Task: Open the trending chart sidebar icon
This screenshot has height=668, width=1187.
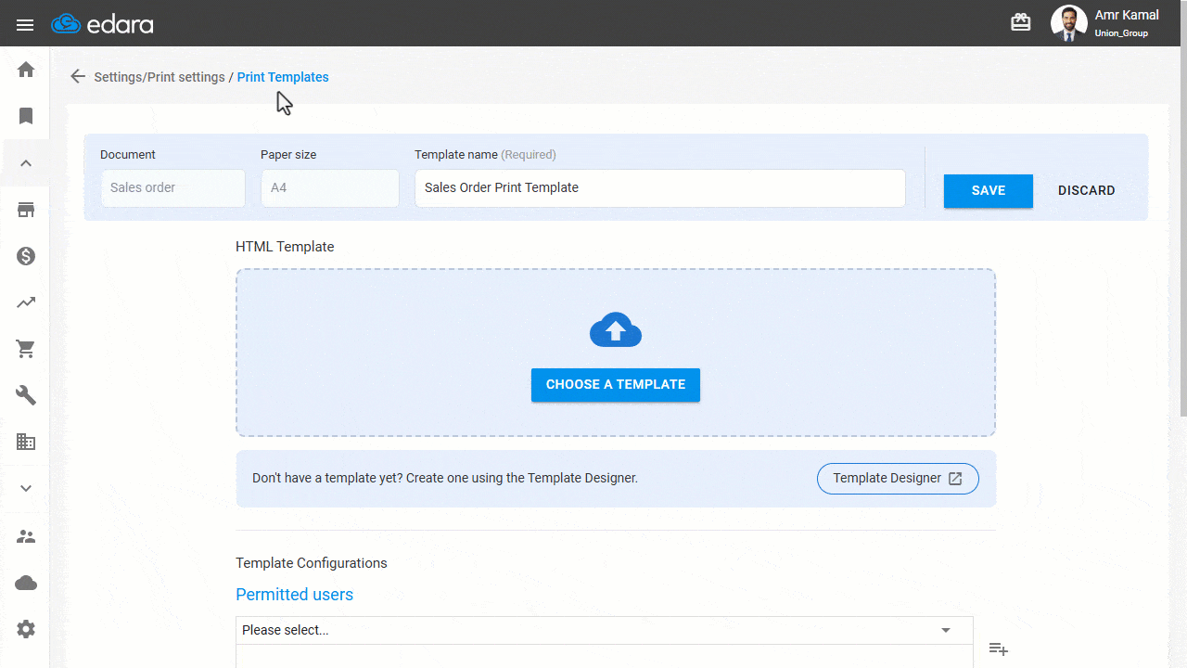Action: point(26,302)
